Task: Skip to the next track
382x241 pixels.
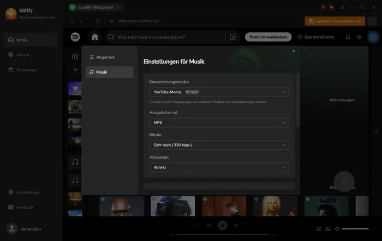Action: pos(236,225)
